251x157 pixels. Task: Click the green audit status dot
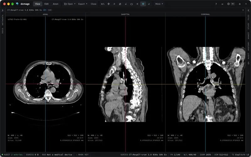pyautogui.click(x=2, y=154)
